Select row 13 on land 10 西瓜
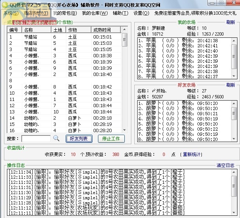This screenshot has width=240, height=218. [64, 112]
